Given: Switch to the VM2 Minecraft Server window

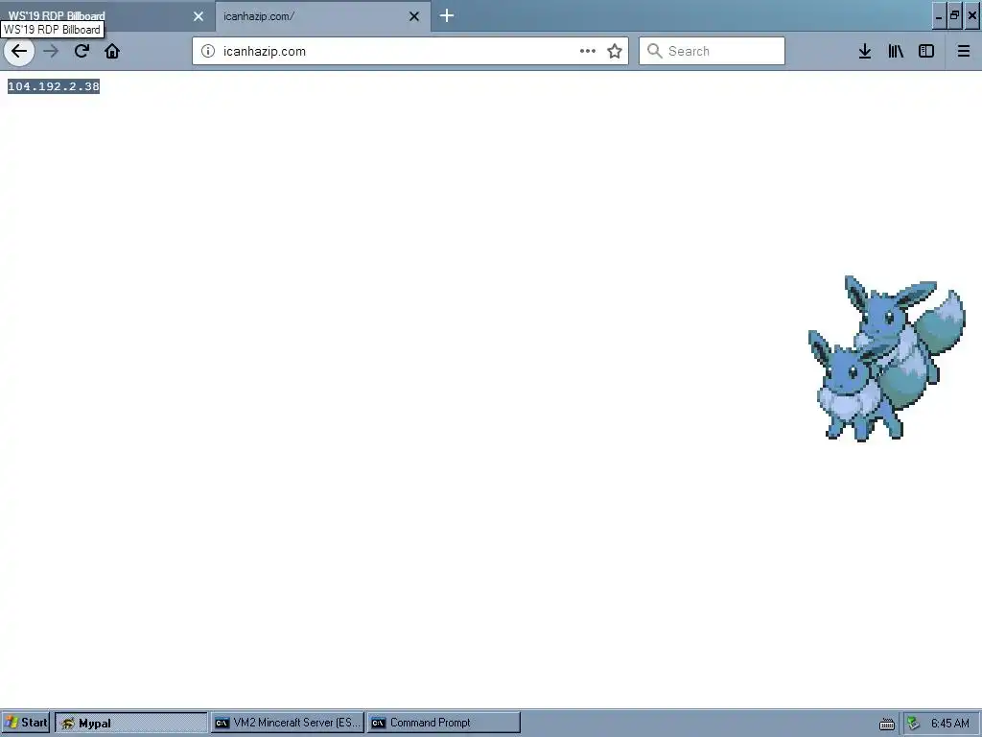Looking at the screenshot, I should pyautogui.click(x=288, y=723).
